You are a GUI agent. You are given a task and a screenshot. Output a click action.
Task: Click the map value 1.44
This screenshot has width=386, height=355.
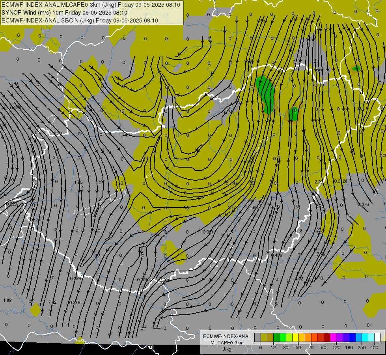[x=123, y=135]
